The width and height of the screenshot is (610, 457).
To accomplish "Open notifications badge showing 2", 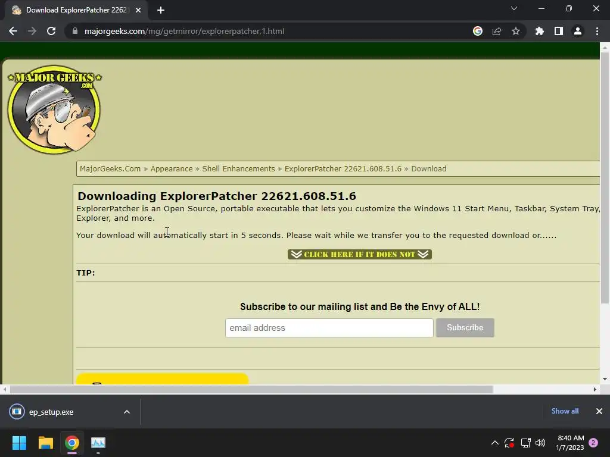I will click(593, 443).
